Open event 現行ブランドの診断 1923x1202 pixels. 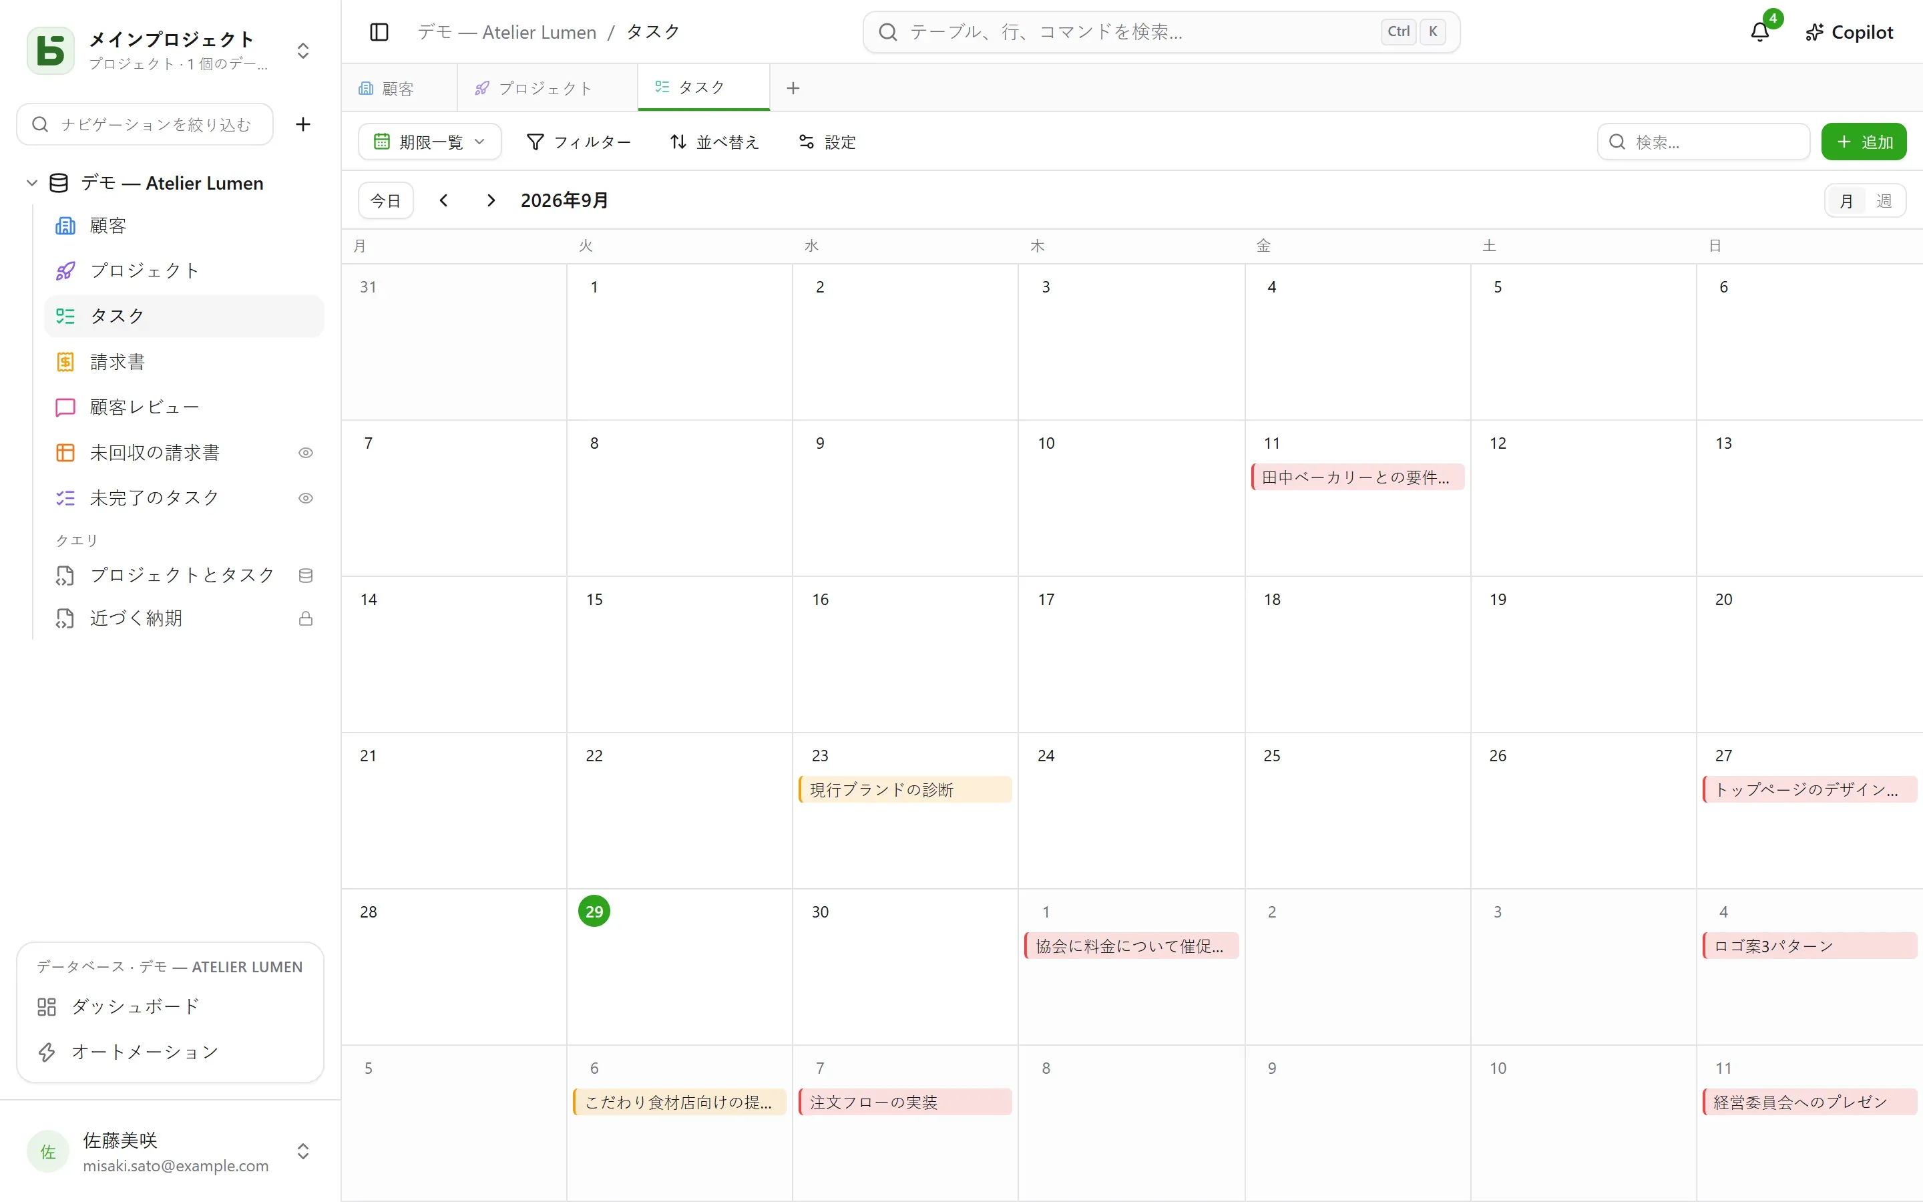tap(905, 789)
